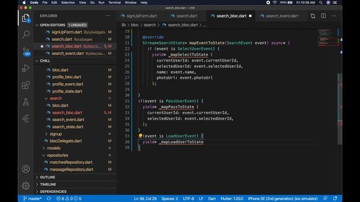The height and width of the screenshot is (202, 360).
Task: Open profile_event.dart in file tree
Action: (x=67, y=84)
